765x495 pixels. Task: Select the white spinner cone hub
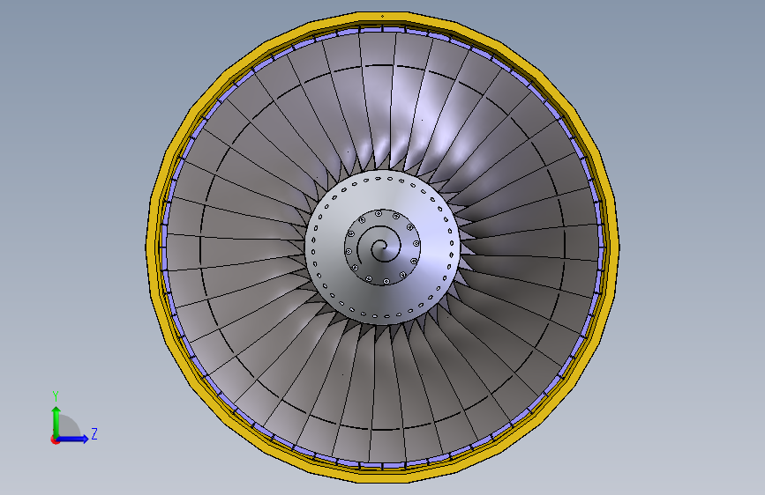[x=383, y=247]
